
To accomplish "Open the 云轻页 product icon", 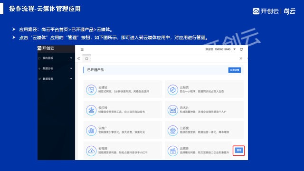I will click(173, 90).
